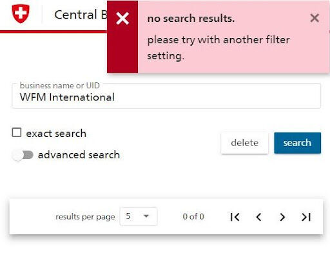The width and height of the screenshot is (330, 258).
Task: Go to the next results page
Action: click(282, 217)
